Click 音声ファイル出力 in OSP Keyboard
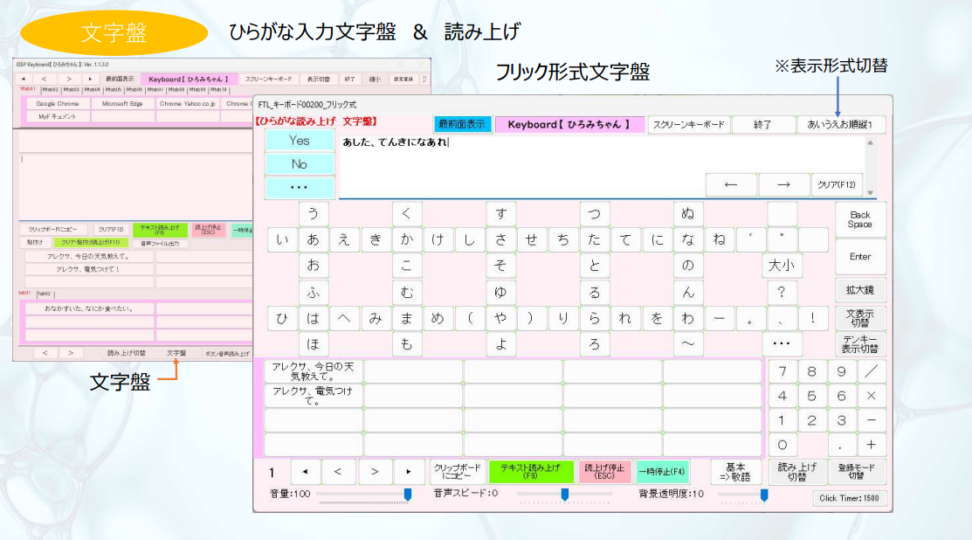 click(159, 243)
